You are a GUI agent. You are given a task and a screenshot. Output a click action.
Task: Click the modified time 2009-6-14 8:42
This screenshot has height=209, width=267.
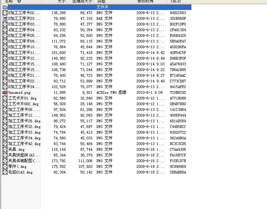click(x=150, y=53)
